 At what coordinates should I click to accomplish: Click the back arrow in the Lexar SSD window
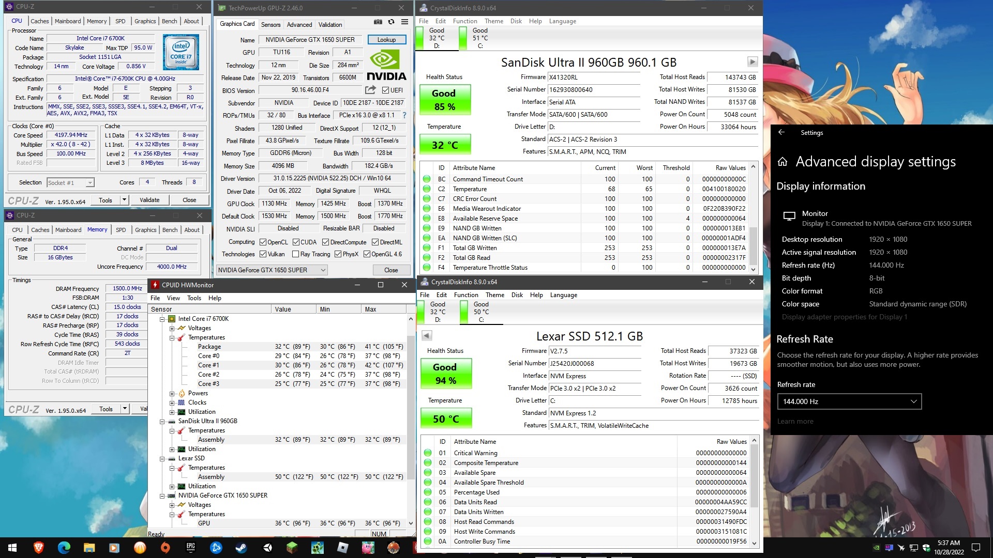pyautogui.click(x=427, y=335)
